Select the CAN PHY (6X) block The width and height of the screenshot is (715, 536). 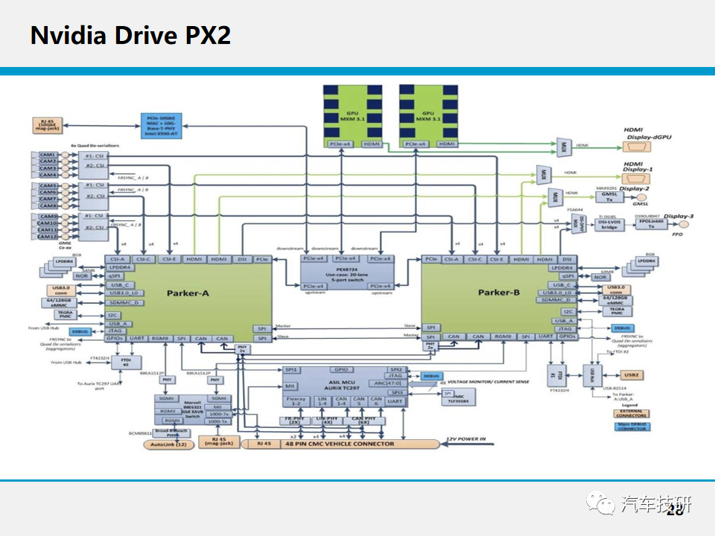(363, 420)
